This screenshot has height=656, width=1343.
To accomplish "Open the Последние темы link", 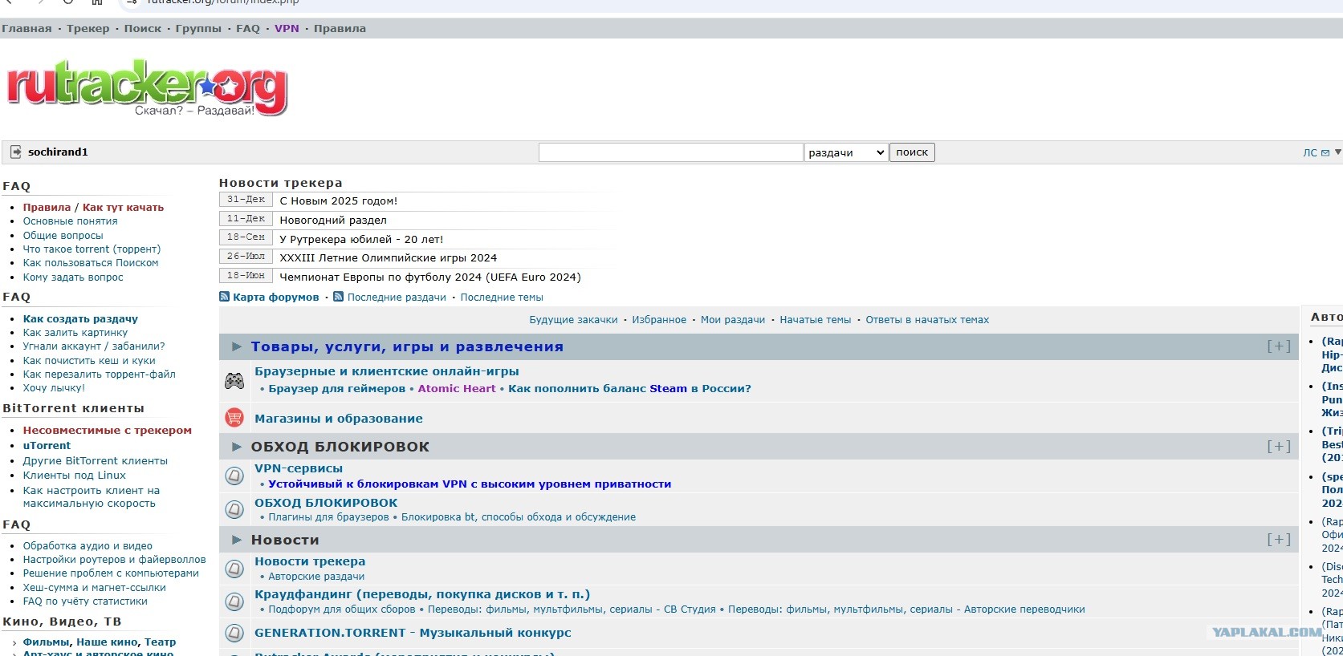I will click(x=502, y=297).
